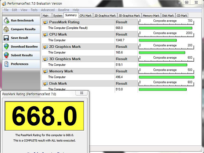The height and width of the screenshot is (153, 204).
Task: Click the Disk Mark section header
Action: [90, 83]
